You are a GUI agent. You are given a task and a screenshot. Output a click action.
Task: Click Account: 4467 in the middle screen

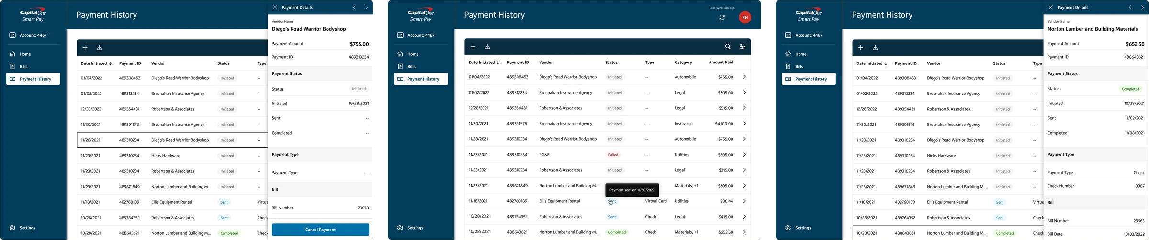tap(416, 35)
